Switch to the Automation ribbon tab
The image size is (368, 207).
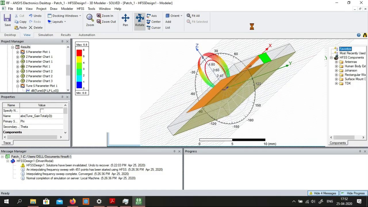click(87, 35)
